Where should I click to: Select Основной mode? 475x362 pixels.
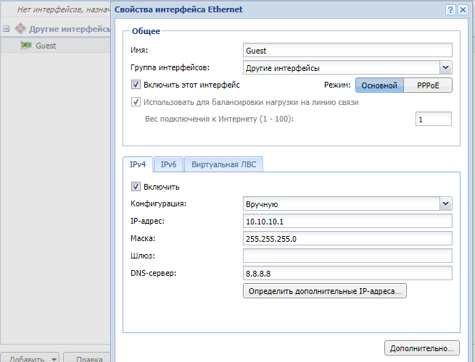[379, 85]
